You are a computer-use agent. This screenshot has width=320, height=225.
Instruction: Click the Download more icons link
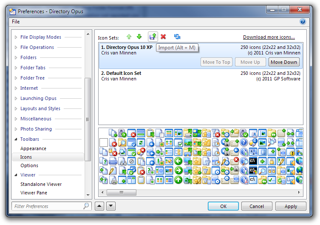point(269,37)
